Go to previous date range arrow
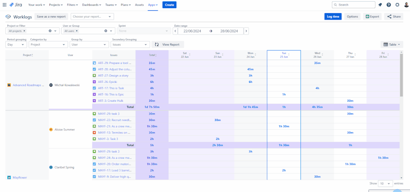 pos(175,31)
